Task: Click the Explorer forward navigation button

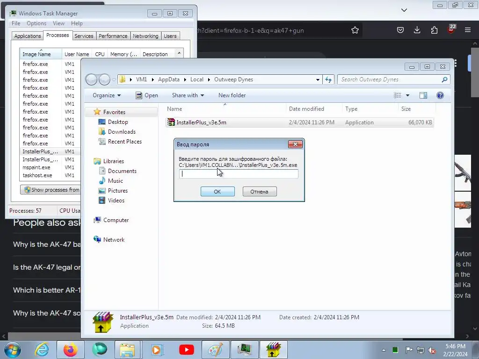Action: click(104, 79)
